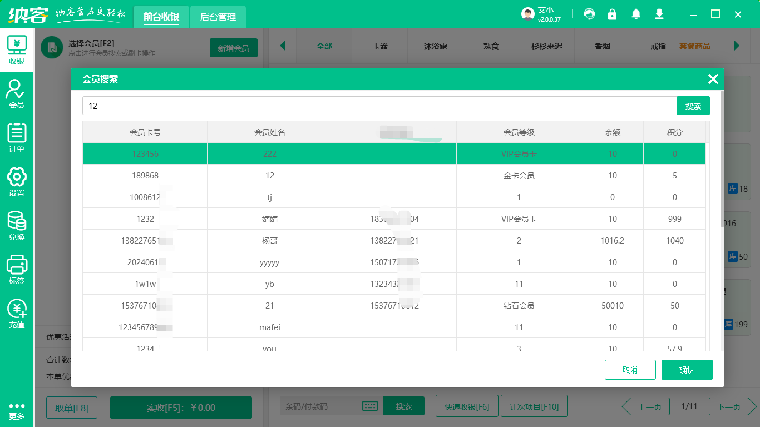Select the 兑换 (exchange) sidebar icon
The height and width of the screenshot is (427, 760).
pyautogui.click(x=17, y=225)
